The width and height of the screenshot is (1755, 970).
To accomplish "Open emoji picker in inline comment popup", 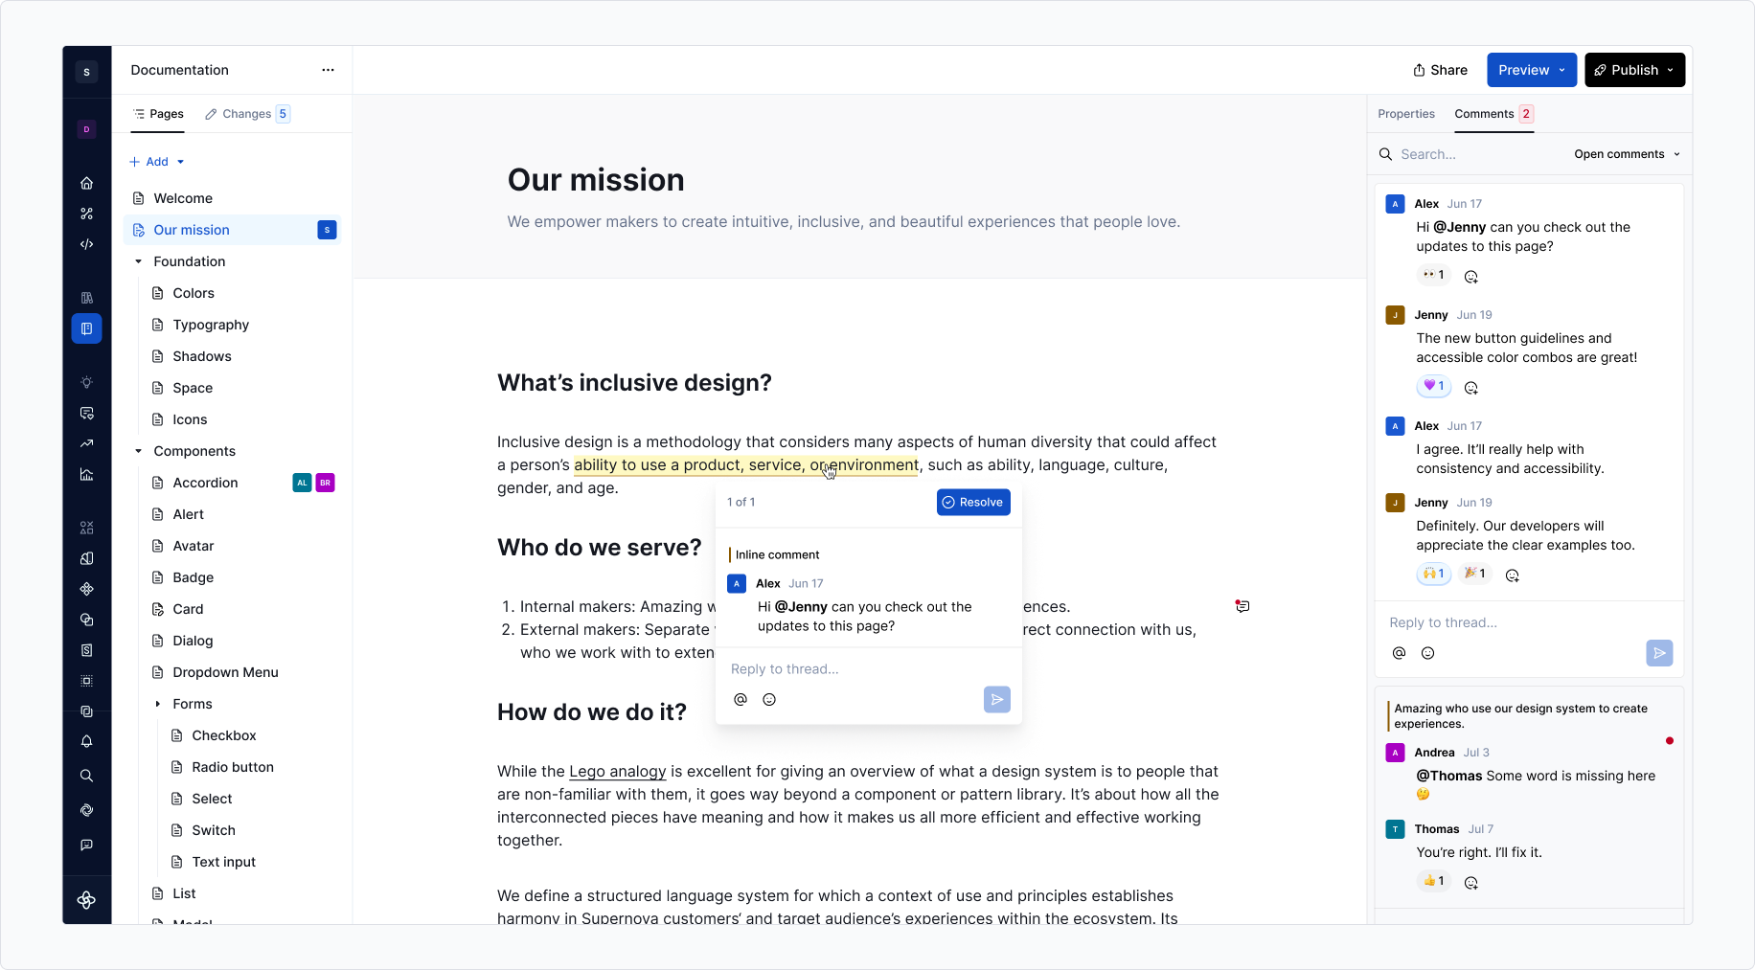I will pos(769,700).
